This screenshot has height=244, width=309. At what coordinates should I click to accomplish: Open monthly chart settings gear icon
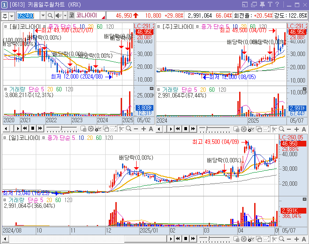click(91, 129)
